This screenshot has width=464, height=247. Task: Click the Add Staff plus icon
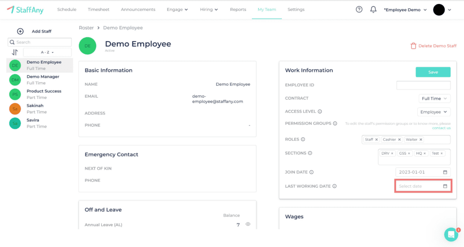pyautogui.click(x=20, y=31)
